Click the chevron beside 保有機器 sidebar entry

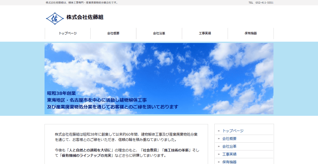(218, 162)
